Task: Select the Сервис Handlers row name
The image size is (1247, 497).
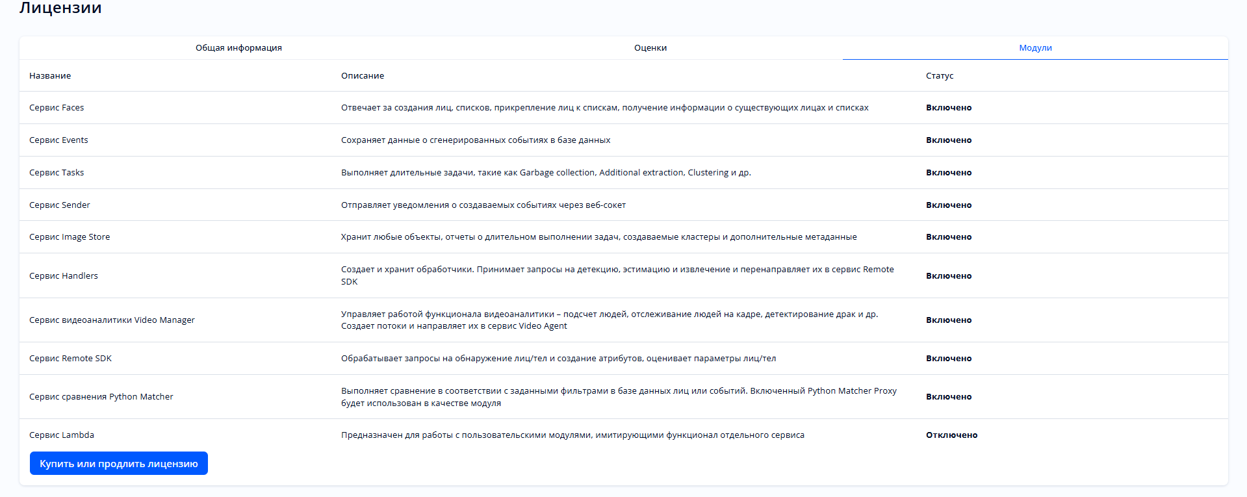Action: coord(64,276)
